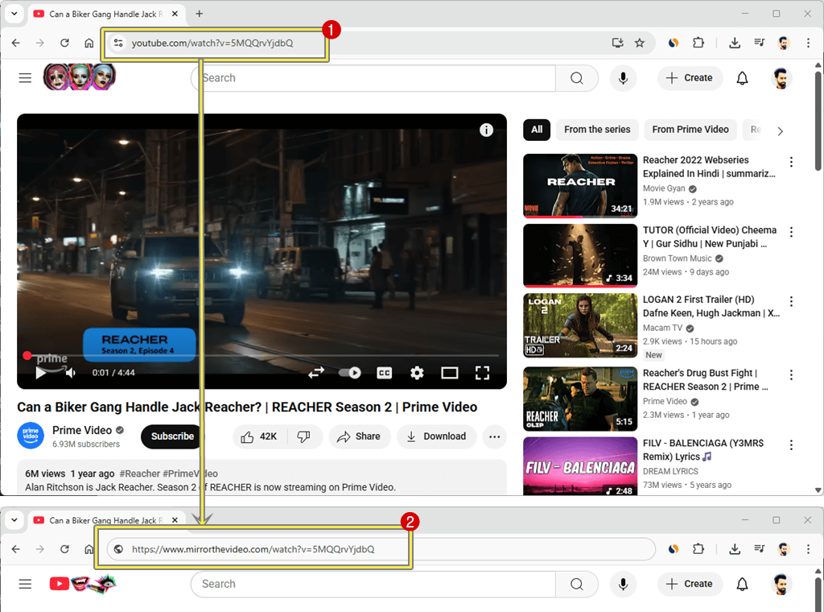Click the search magnifier button in the top YouTube page
The height and width of the screenshot is (612, 824).
577,78
